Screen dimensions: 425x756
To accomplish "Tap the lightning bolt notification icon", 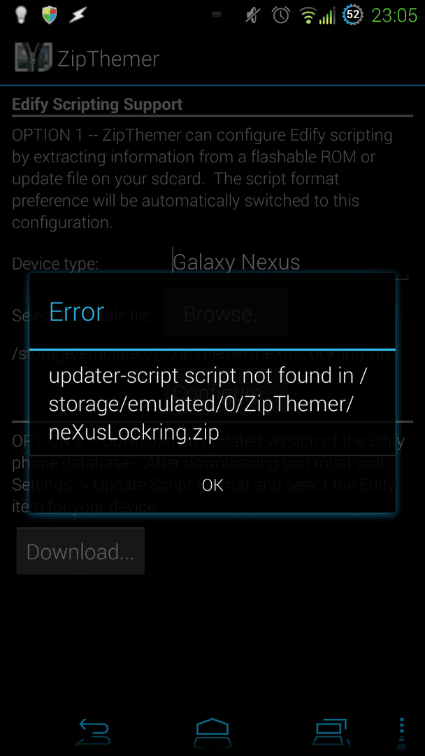I will tap(78, 15).
